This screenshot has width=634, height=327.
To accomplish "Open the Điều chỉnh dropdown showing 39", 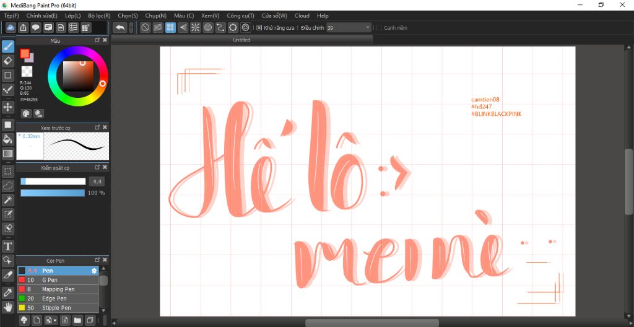I will pyautogui.click(x=349, y=28).
